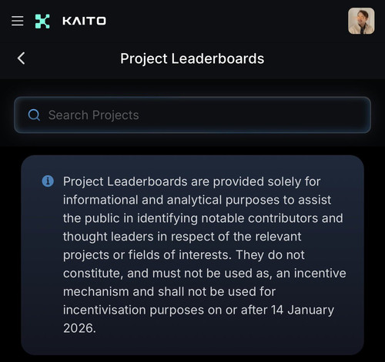Click the year "2026." on last line
385x362 pixels.
(x=79, y=328)
